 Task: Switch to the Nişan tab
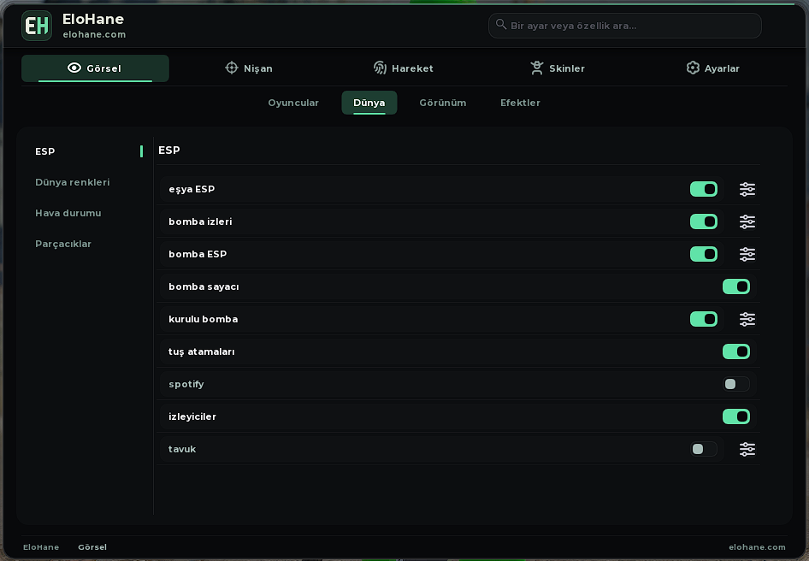point(249,68)
